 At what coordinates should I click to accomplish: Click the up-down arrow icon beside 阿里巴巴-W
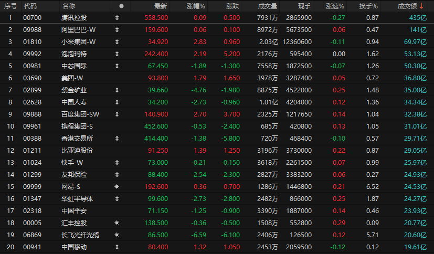(117, 30)
